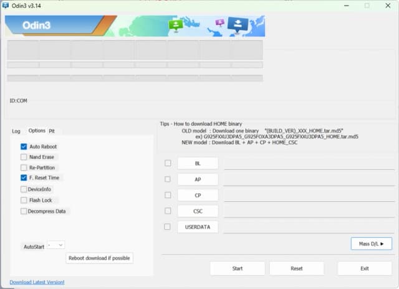Image resolution: width=399 pixels, height=289 pixels.
Task: Click the ID:COM label
Action: click(x=18, y=101)
